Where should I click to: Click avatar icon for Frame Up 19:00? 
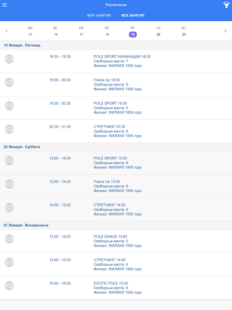coord(9,82)
